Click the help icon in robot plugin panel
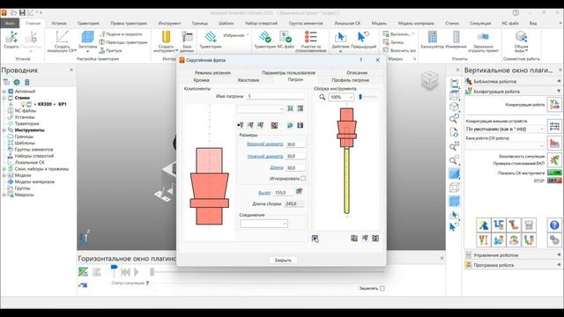564x317 pixels. point(554,225)
